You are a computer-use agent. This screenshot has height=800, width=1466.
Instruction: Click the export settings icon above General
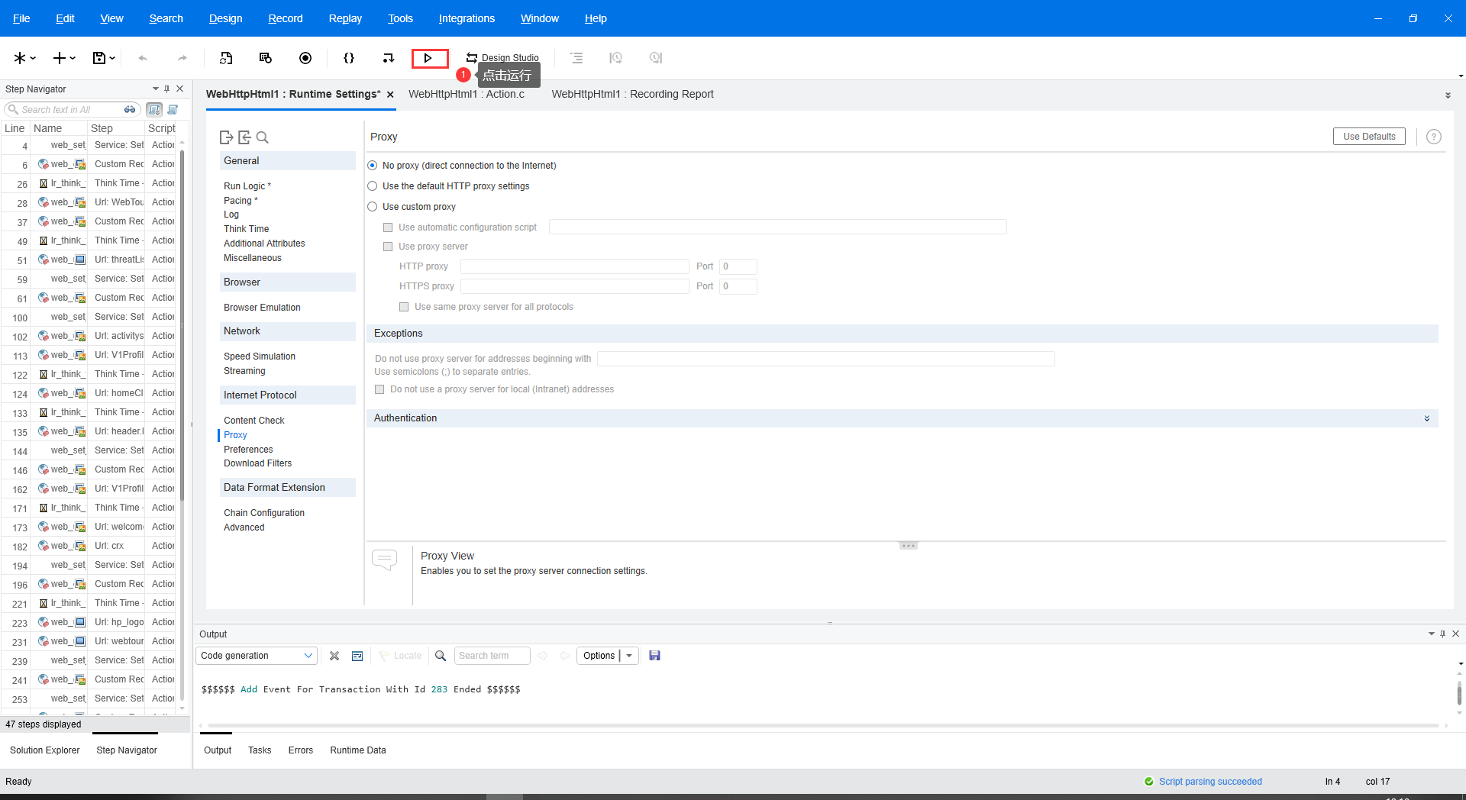pyautogui.click(x=226, y=137)
